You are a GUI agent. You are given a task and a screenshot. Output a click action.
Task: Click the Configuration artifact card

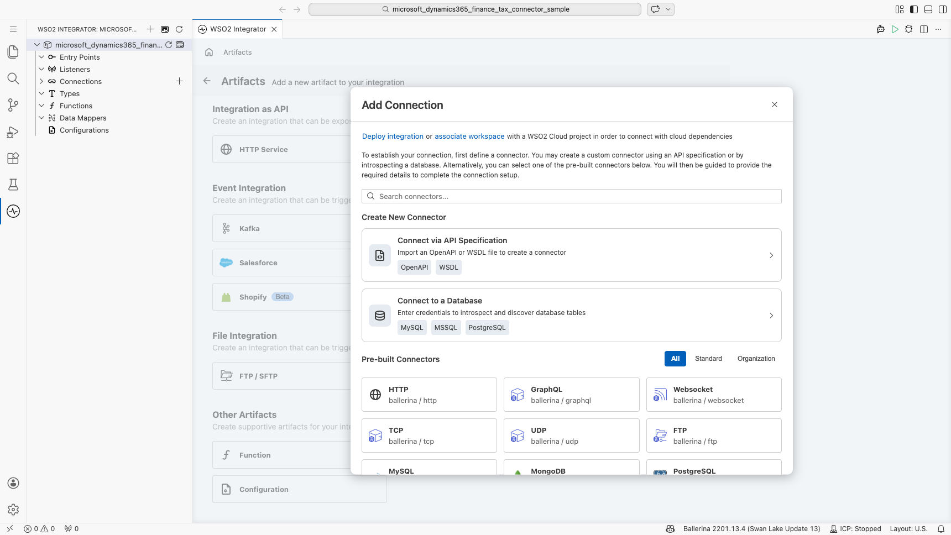point(299,489)
